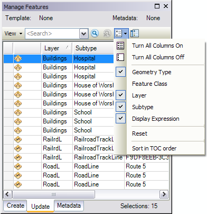The height and width of the screenshot is (214, 207).
Task: Click the right scroll arrow
Action: (164, 194)
